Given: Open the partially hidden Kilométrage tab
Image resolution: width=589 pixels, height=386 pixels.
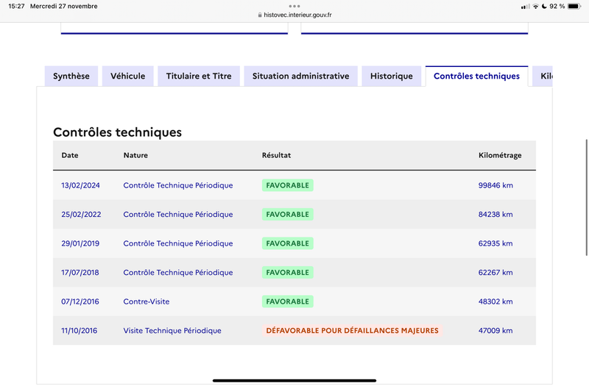Looking at the screenshot, I should [x=543, y=76].
